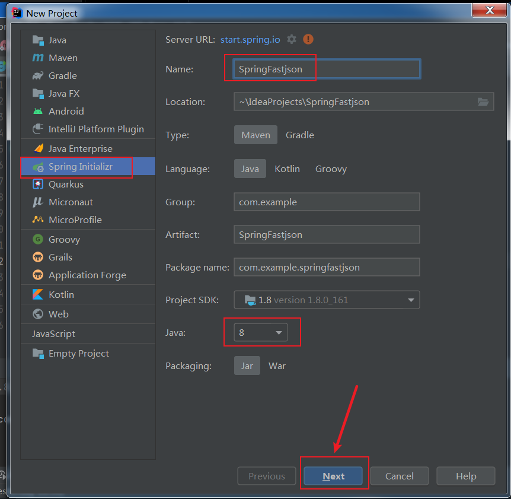Viewport: 511px width, 499px height.
Task: Click the Previous button
Action: click(267, 476)
